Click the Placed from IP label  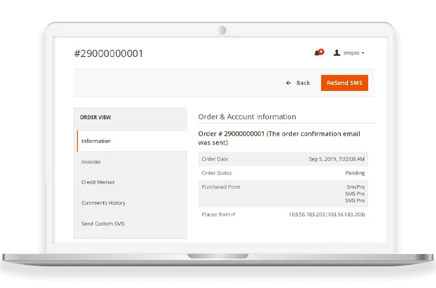point(219,214)
